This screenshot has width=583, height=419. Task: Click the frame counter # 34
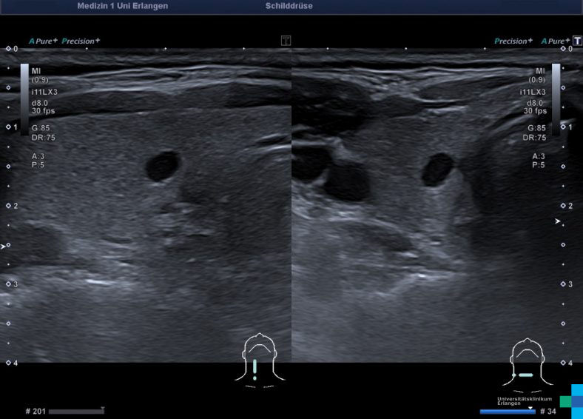(547, 411)
